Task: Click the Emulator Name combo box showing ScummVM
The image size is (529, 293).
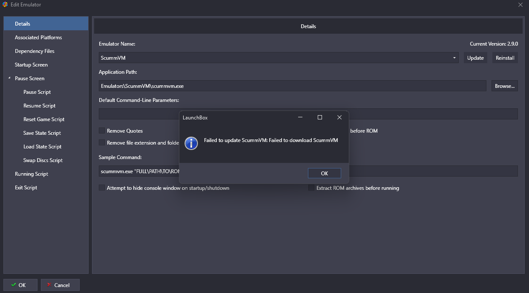Action: click(x=279, y=58)
